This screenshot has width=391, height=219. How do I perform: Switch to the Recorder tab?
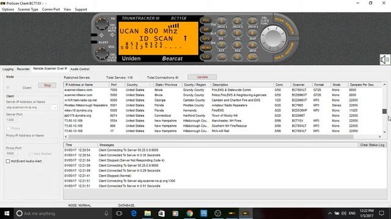(x=23, y=69)
